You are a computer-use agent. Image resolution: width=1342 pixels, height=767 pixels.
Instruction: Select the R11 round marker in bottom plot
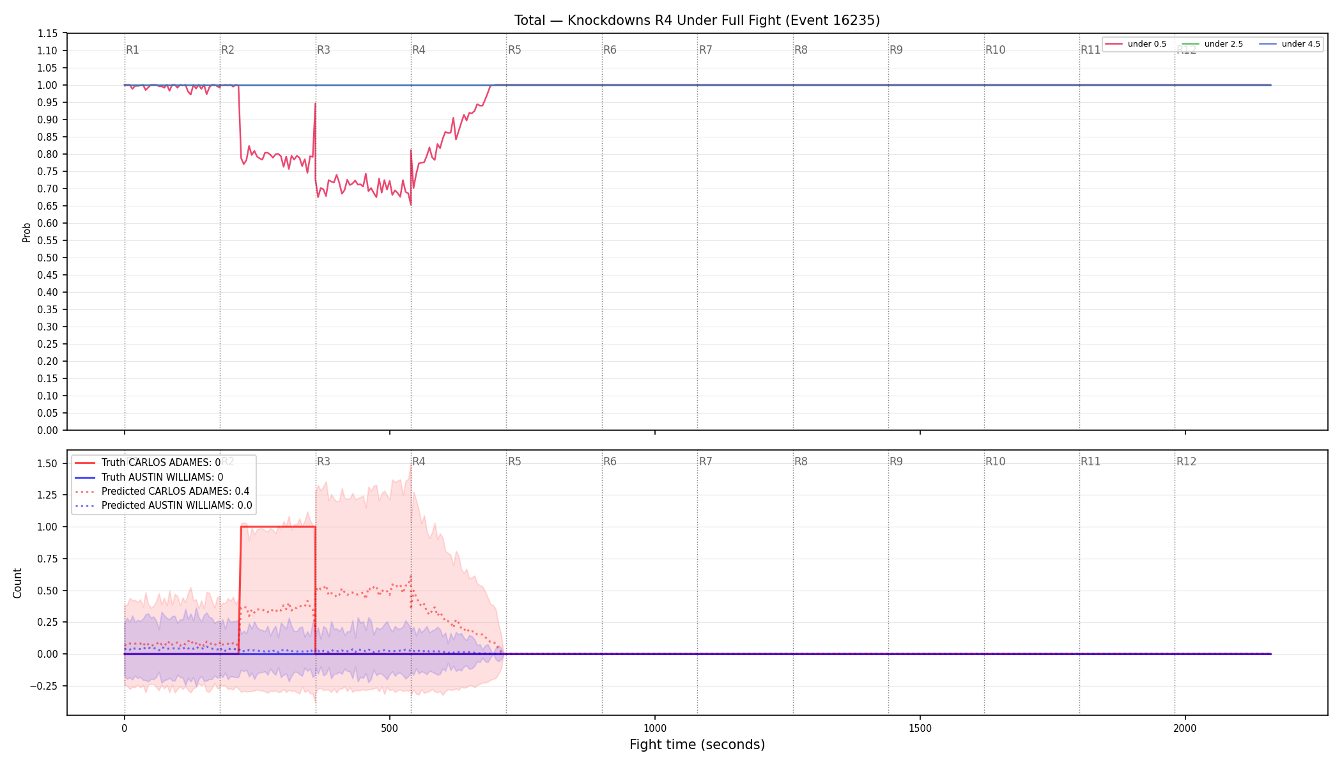coord(1090,461)
